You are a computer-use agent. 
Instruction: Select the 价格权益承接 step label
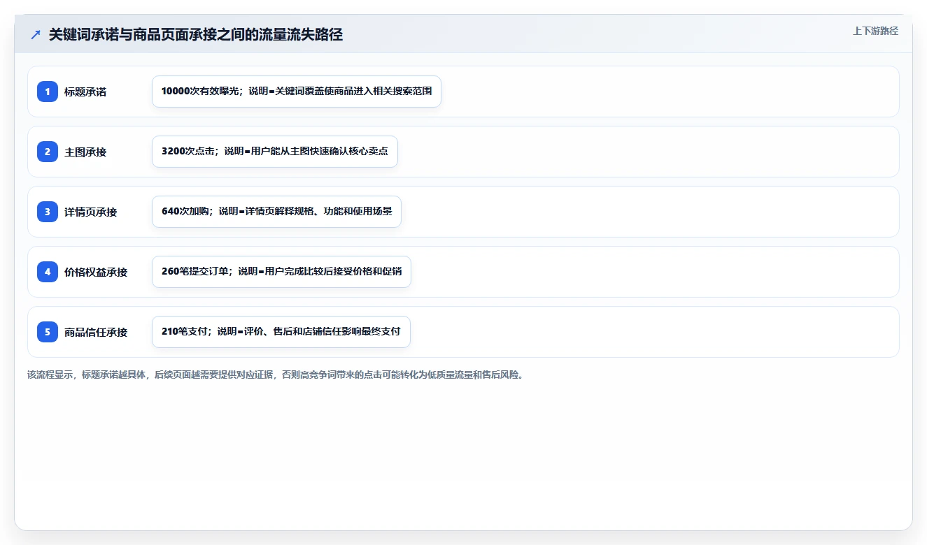96,272
